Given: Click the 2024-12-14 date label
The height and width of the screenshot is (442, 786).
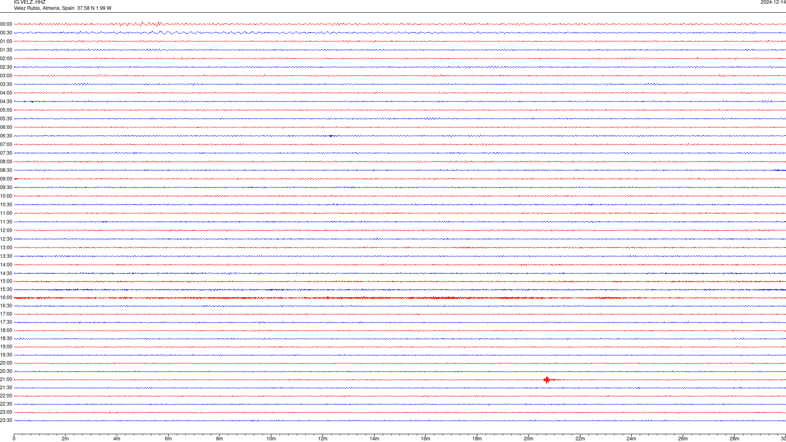Looking at the screenshot, I should tap(773, 2).
